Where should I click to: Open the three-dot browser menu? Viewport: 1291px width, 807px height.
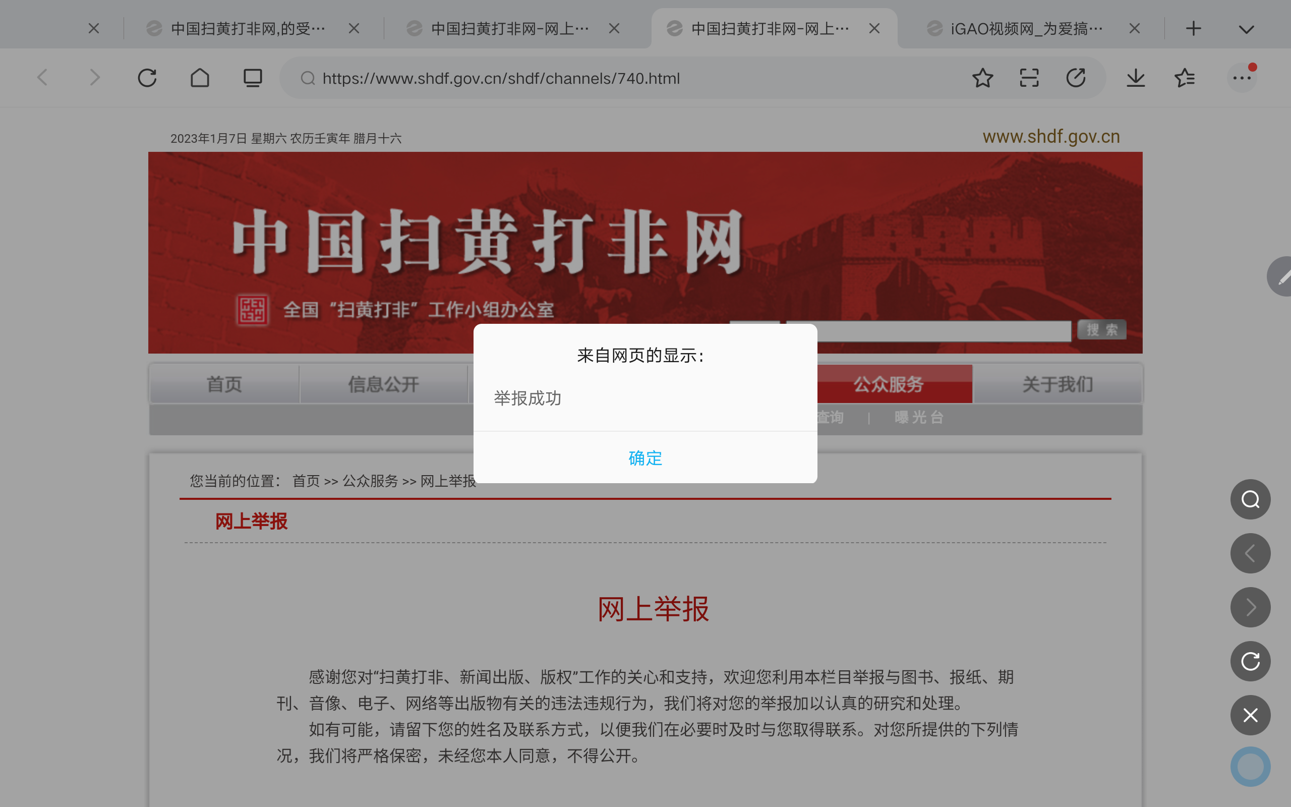(1242, 78)
